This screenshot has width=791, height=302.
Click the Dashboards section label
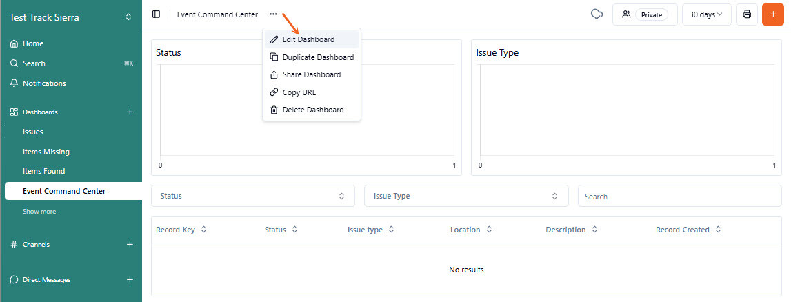(41, 112)
